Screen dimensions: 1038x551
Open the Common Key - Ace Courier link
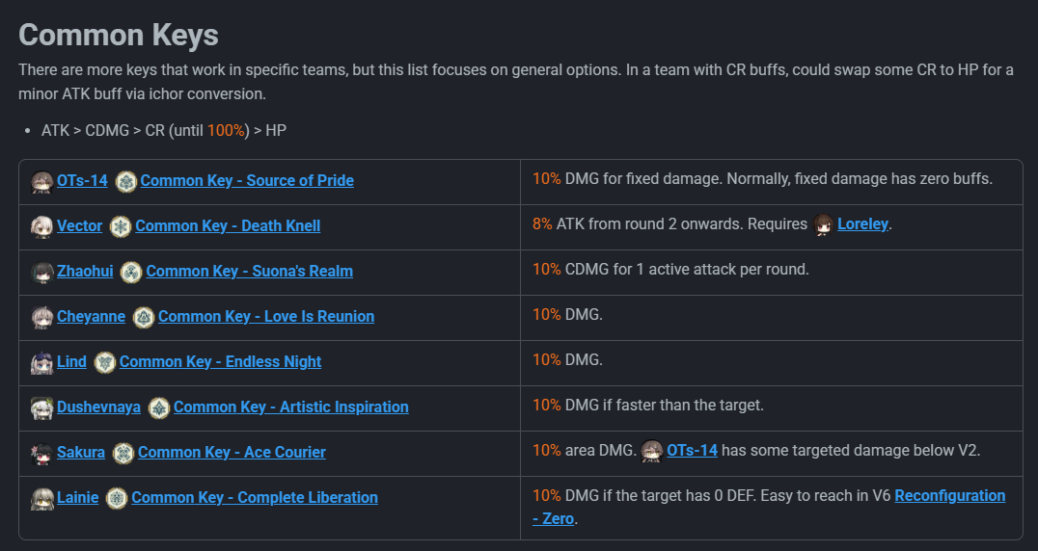pyautogui.click(x=232, y=452)
